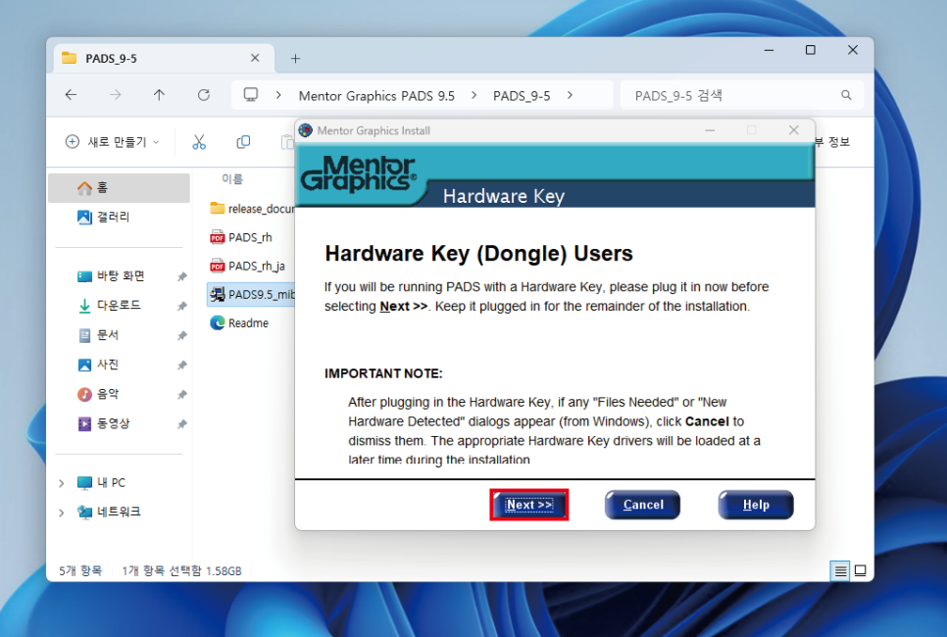Click the Cut scissors icon

coord(199,142)
